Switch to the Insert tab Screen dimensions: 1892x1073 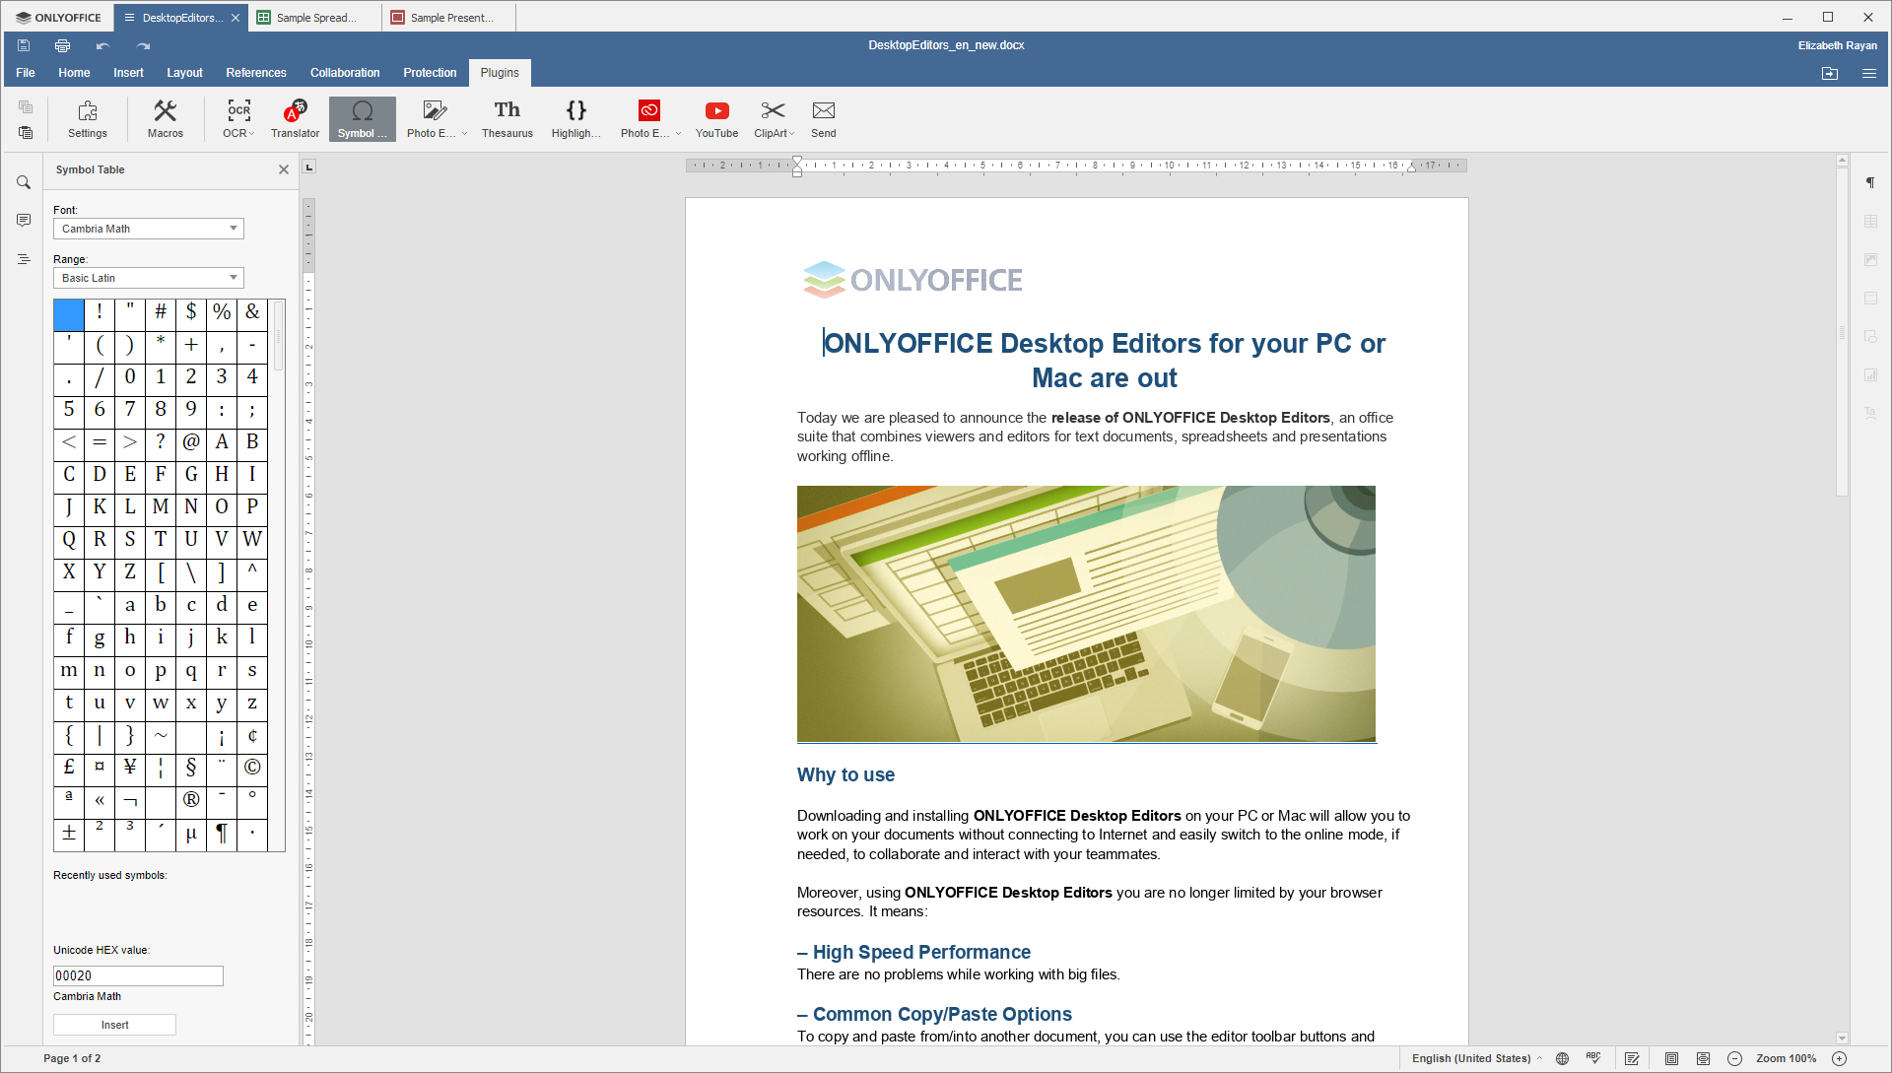(x=128, y=73)
